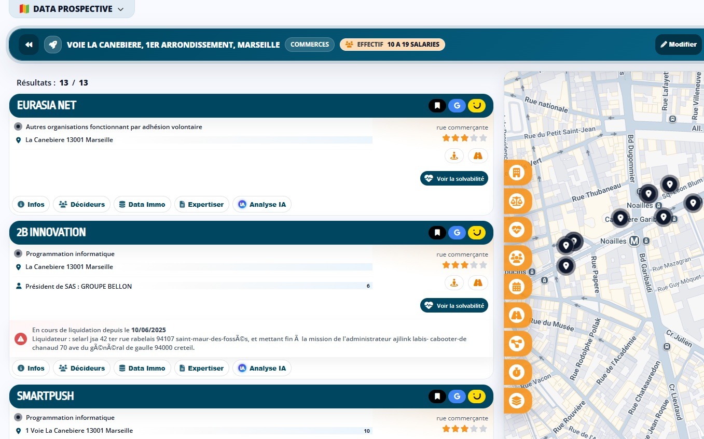Click the rewind back arrows icon
This screenshot has height=439, width=704.
pyautogui.click(x=29, y=45)
